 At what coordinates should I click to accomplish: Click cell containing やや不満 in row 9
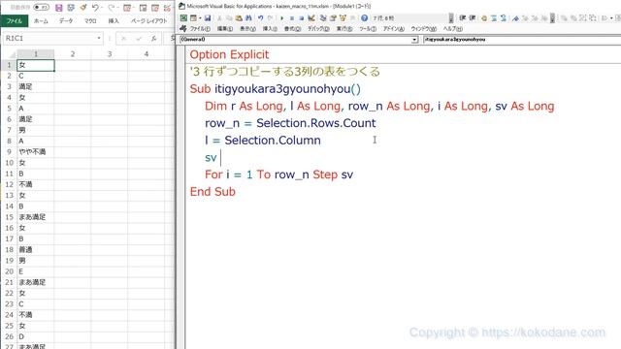[36, 152]
